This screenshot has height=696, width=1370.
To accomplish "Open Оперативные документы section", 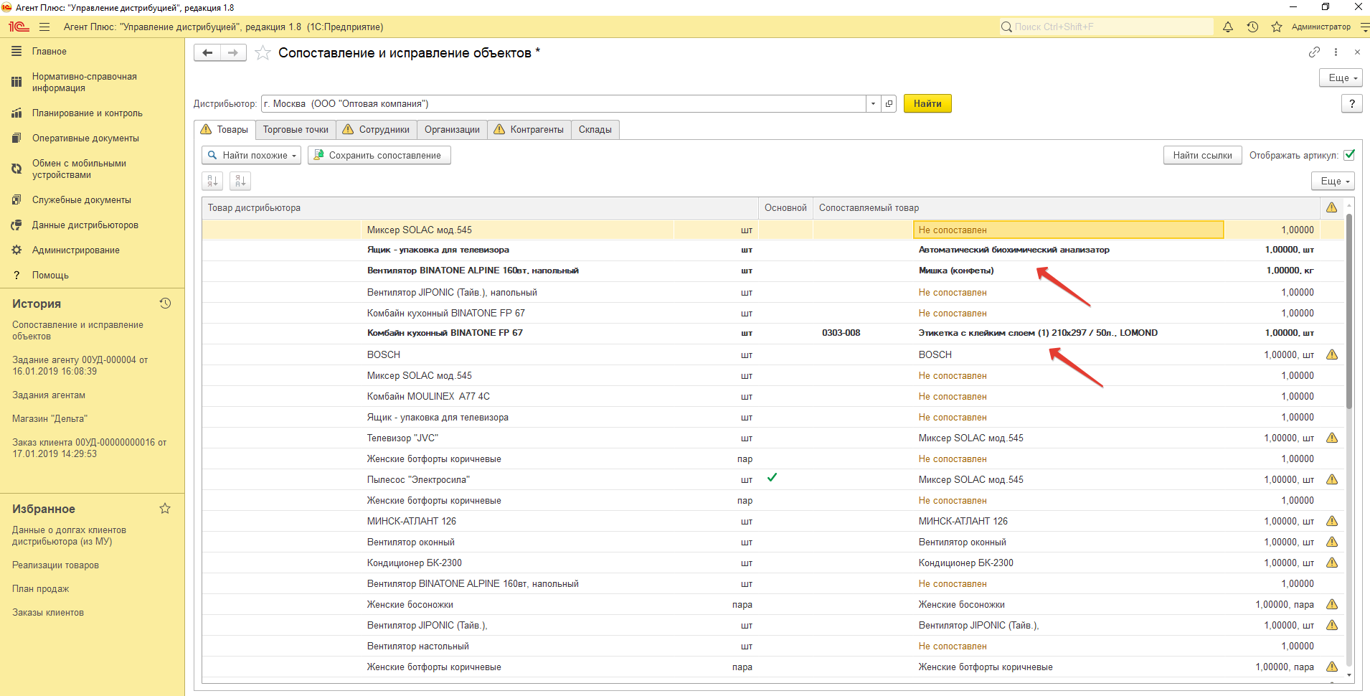I will coord(85,138).
